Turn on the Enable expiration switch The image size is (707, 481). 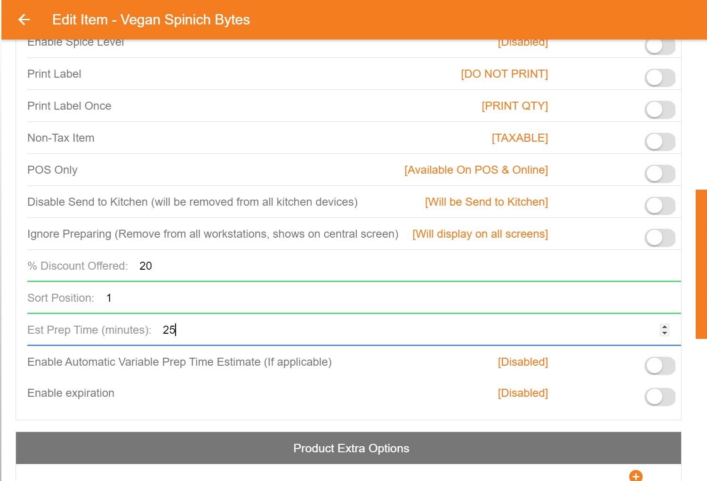click(659, 397)
